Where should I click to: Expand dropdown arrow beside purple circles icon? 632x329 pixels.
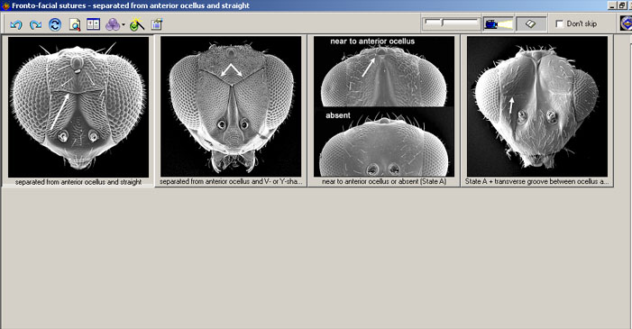[x=124, y=25]
